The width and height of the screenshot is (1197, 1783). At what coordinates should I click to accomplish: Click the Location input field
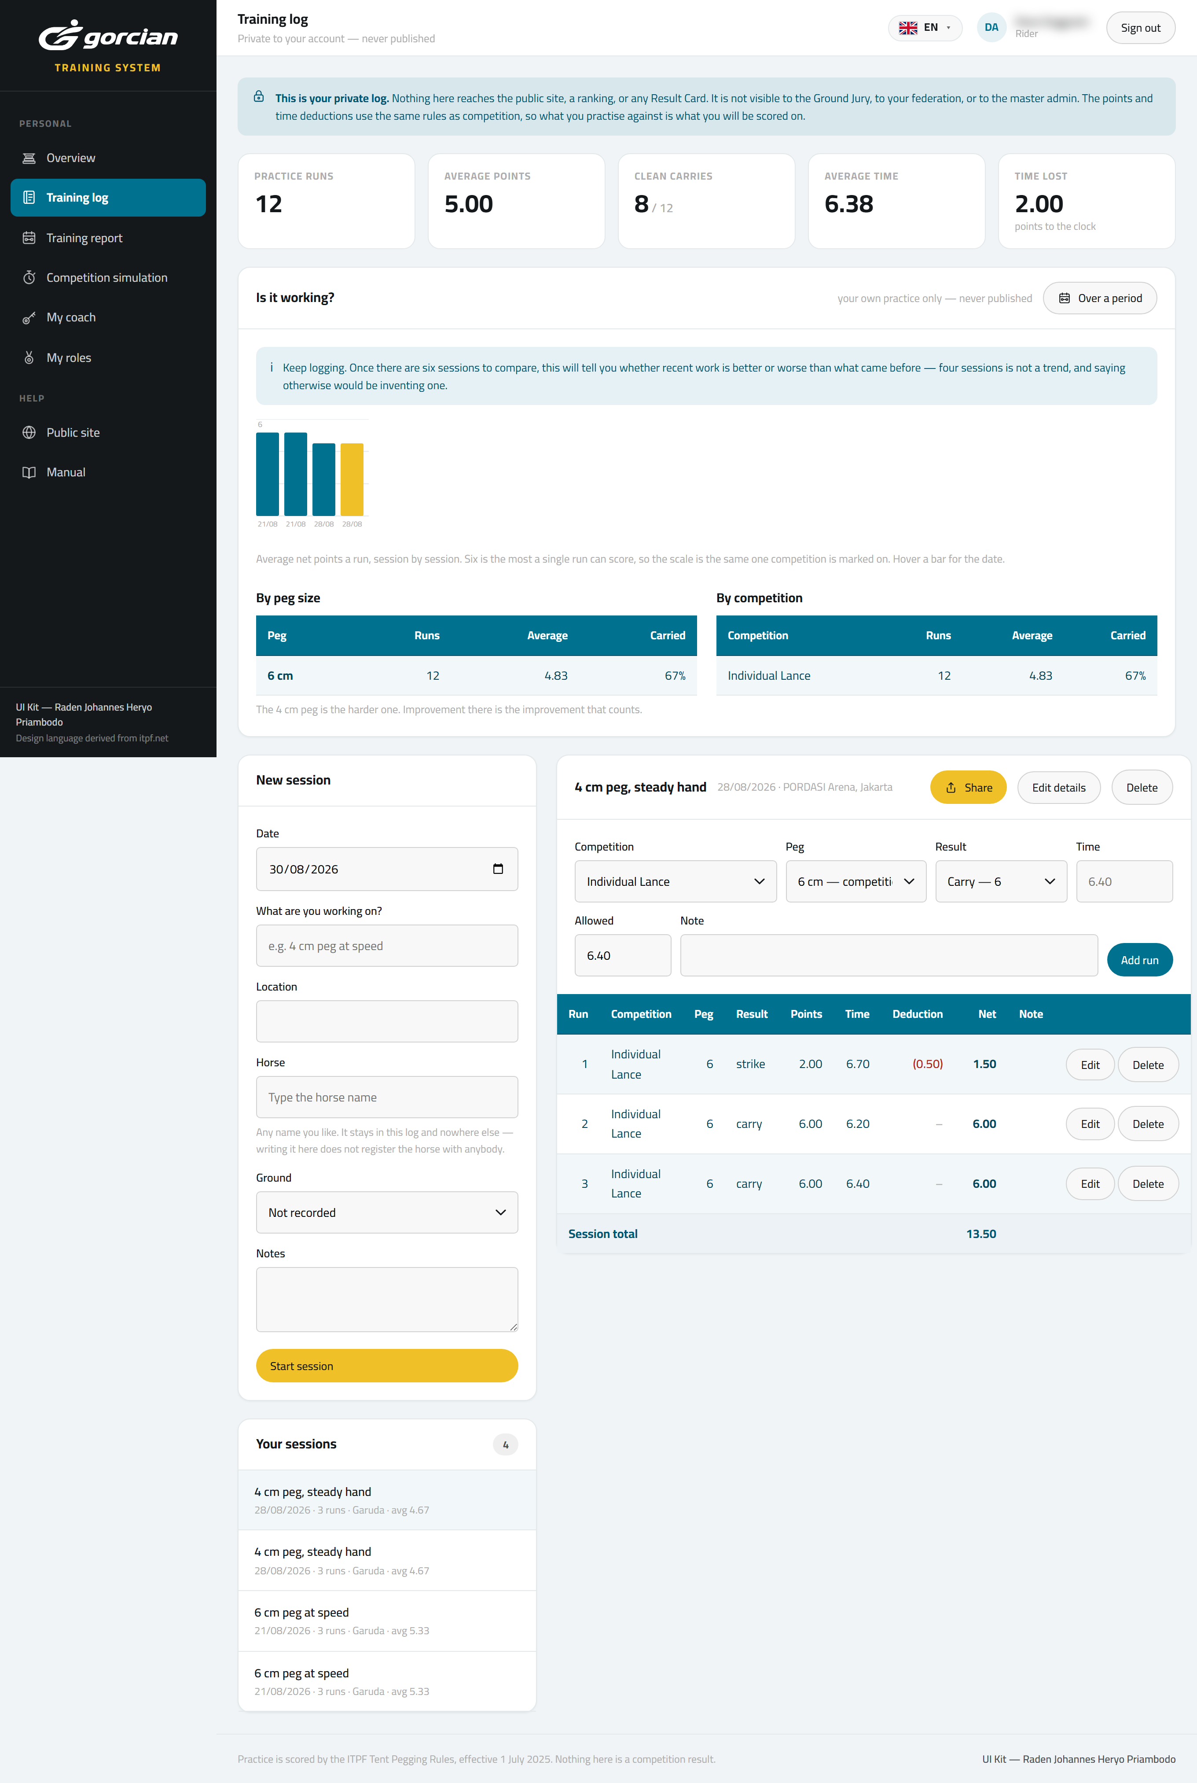pos(387,1022)
